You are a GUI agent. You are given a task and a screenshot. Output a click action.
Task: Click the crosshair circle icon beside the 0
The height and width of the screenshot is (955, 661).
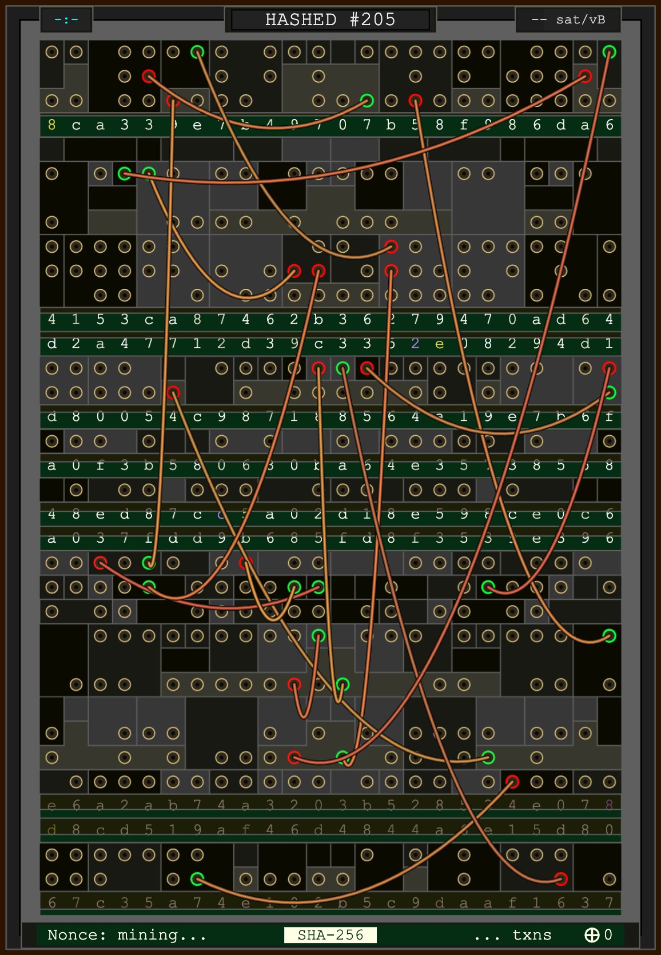(591, 935)
